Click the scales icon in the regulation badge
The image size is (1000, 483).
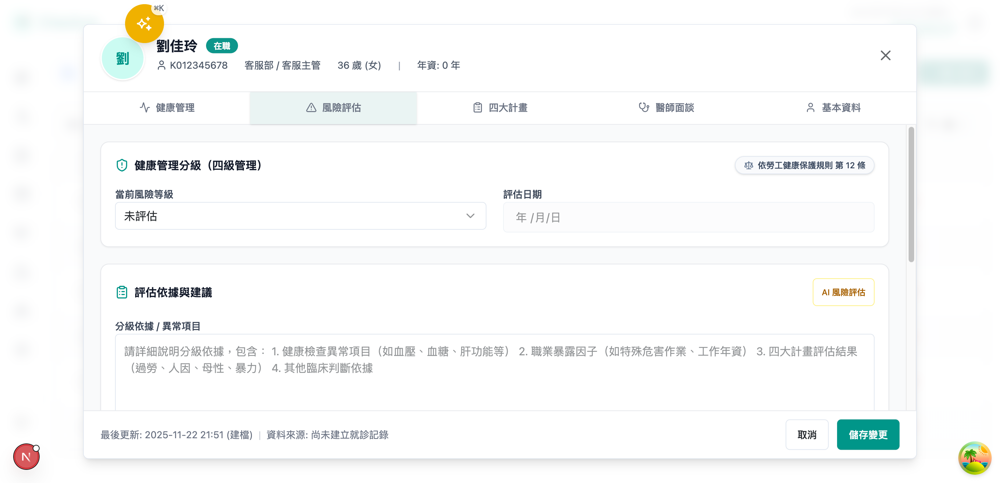(749, 166)
